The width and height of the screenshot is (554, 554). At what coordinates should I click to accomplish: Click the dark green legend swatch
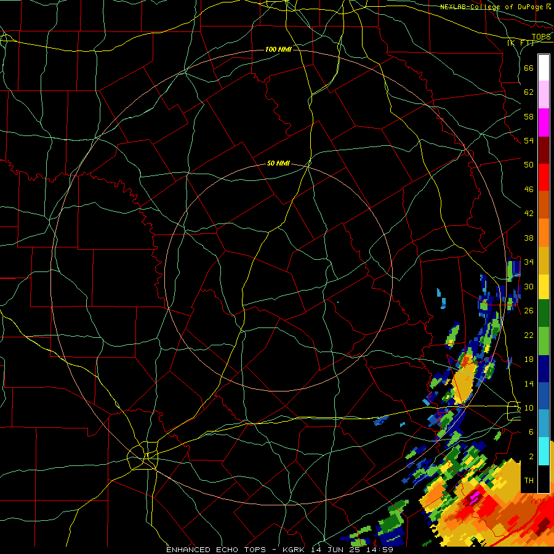click(x=544, y=313)
